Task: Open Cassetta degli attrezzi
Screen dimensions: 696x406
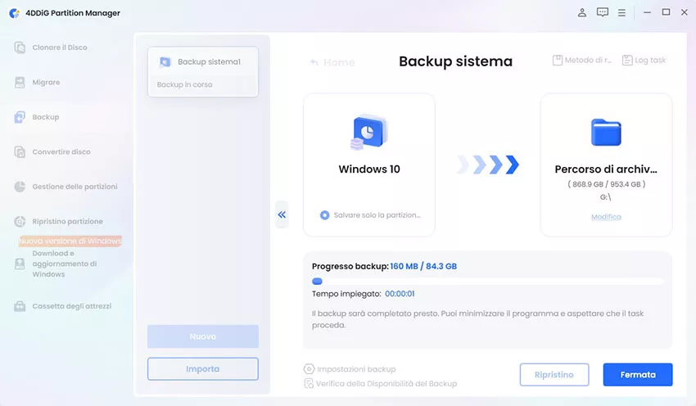Action: point(71,306)
